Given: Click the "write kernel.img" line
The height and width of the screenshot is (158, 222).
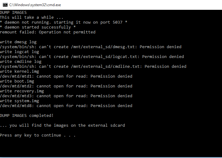Looking at the screenshot, I should (19, 71).
